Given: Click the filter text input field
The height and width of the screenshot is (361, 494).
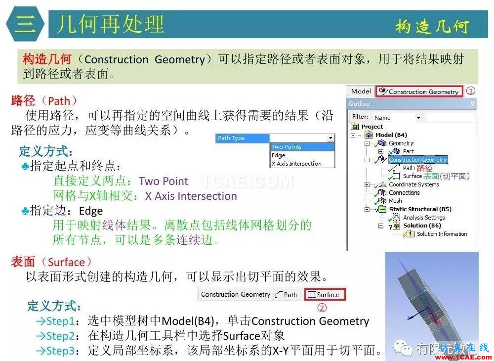Looking at the screenshot, I should [450, 118].
